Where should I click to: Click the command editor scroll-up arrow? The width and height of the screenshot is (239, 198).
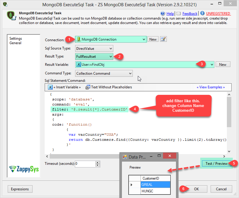tap(229, 95)
